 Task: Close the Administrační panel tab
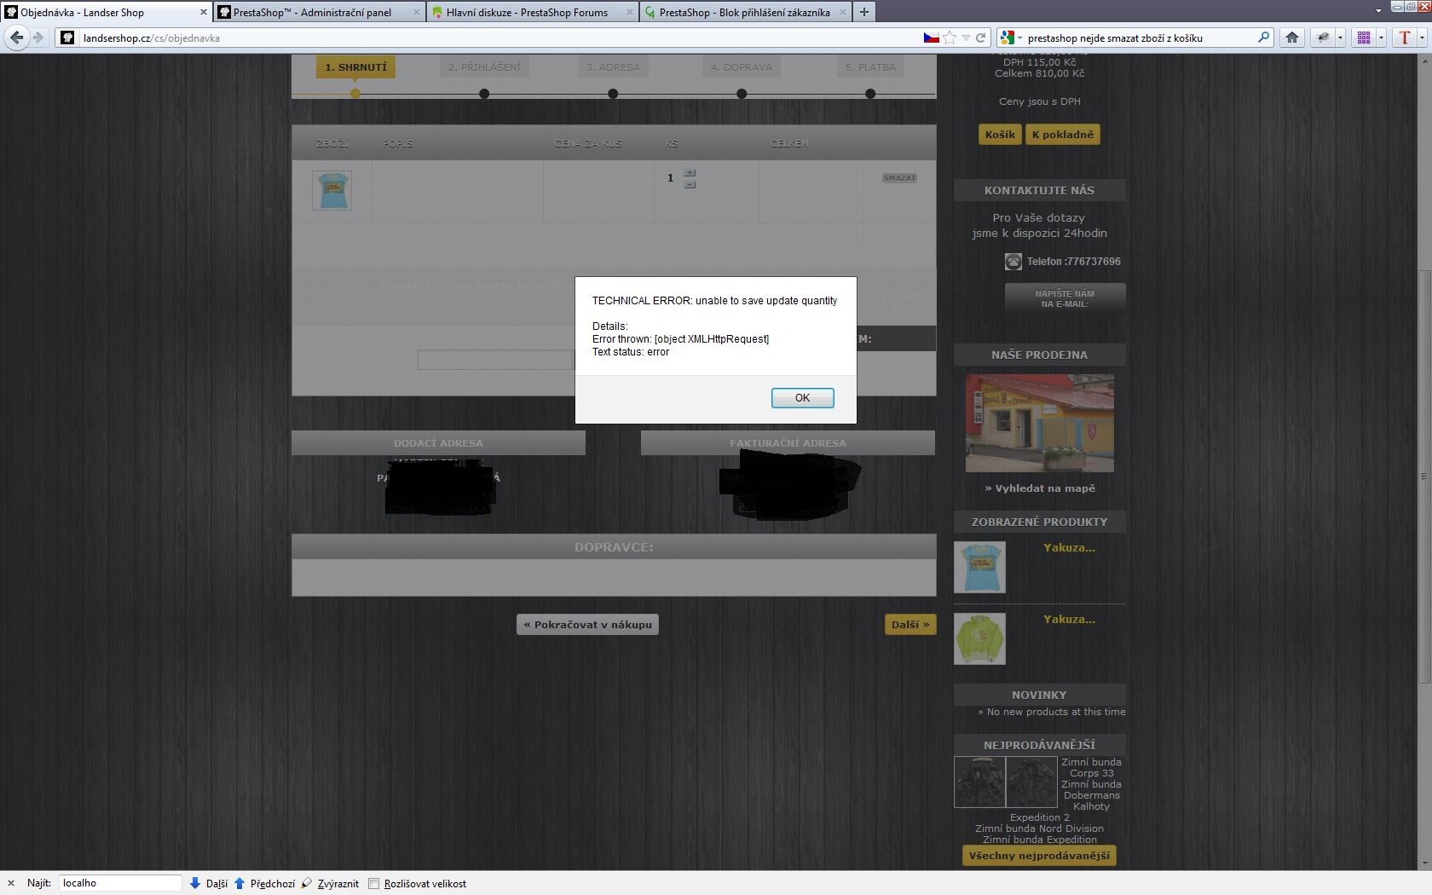(416, 12)
